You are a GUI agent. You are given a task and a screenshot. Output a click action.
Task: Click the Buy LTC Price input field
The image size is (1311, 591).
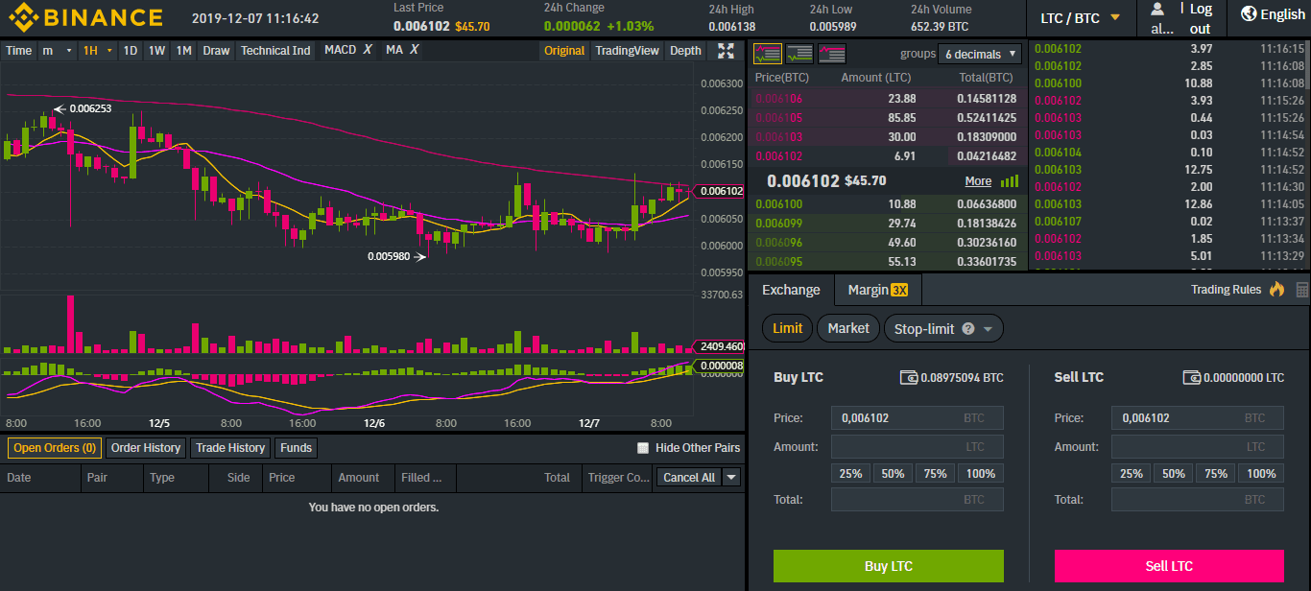[918, 417]
